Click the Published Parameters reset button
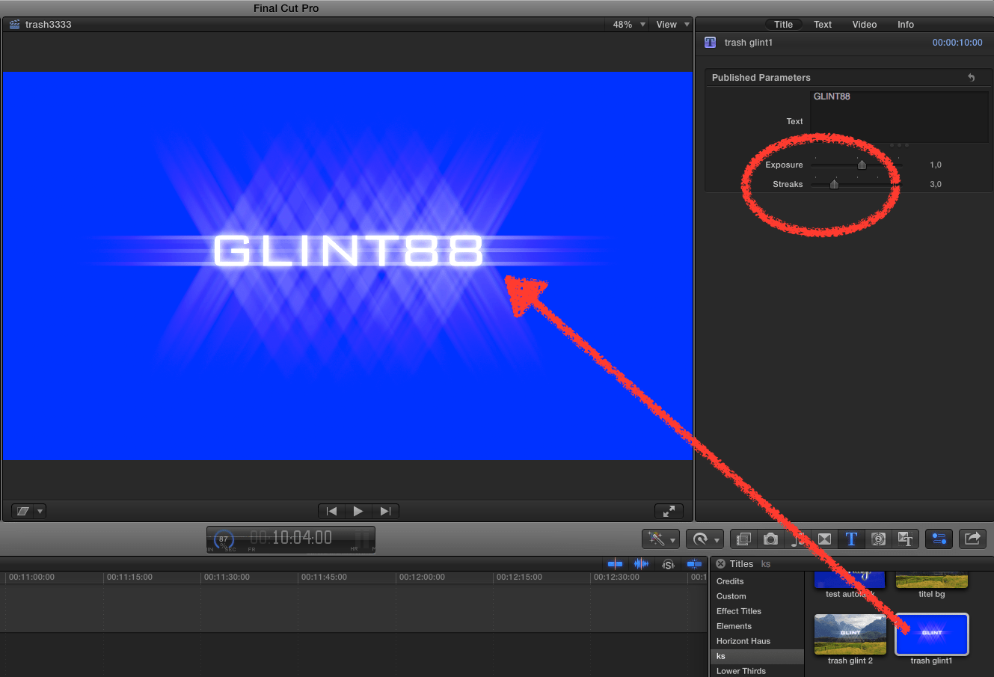The height and width of the screenshot is (677, 994). [x=971, y=77]
